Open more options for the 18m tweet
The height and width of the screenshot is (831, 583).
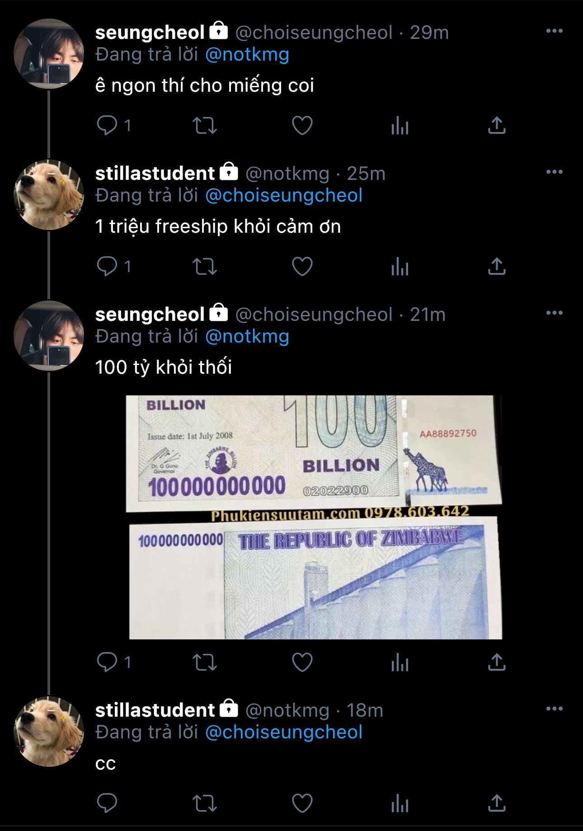(x=554, y=709)
